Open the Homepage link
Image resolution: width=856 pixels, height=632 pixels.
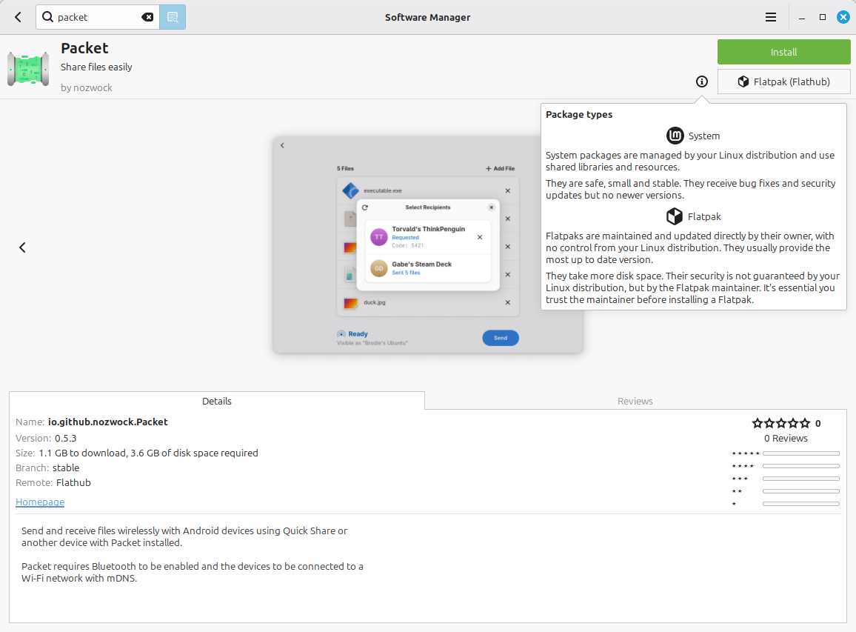click(x=40, y=502)
